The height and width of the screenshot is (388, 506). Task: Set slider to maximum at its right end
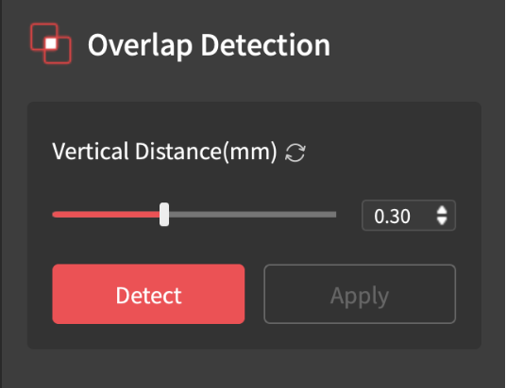(334, 215)
